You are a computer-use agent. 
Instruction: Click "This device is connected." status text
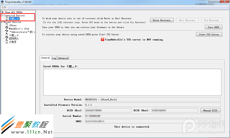(132, 127)
